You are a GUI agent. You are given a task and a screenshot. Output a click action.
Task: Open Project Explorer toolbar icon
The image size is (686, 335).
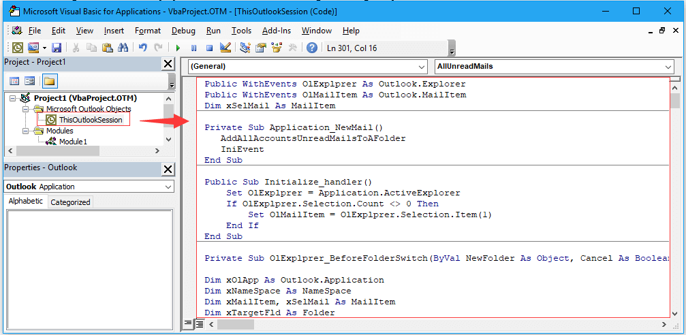(x=245, y=48)
